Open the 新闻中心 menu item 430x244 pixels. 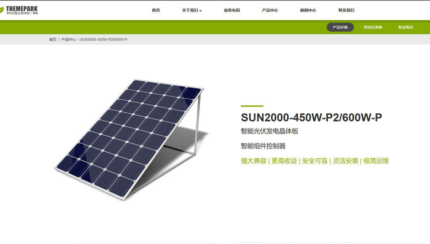tap(308, 10)
